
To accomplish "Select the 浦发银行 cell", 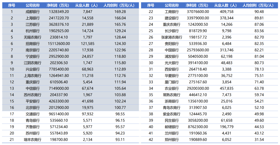I will click(x=171, y=56).
